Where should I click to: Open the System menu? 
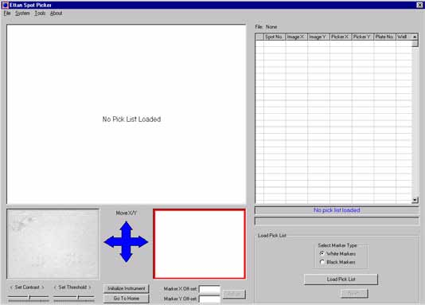tap(22, 14)
